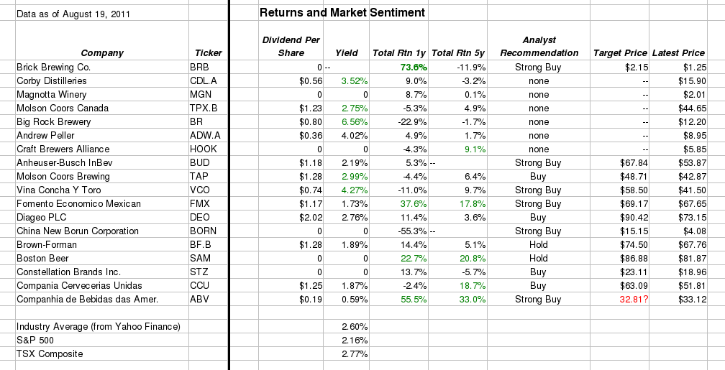
Task: Click the TSX Composite 2.77% yield value
Action: coord(355,353)
